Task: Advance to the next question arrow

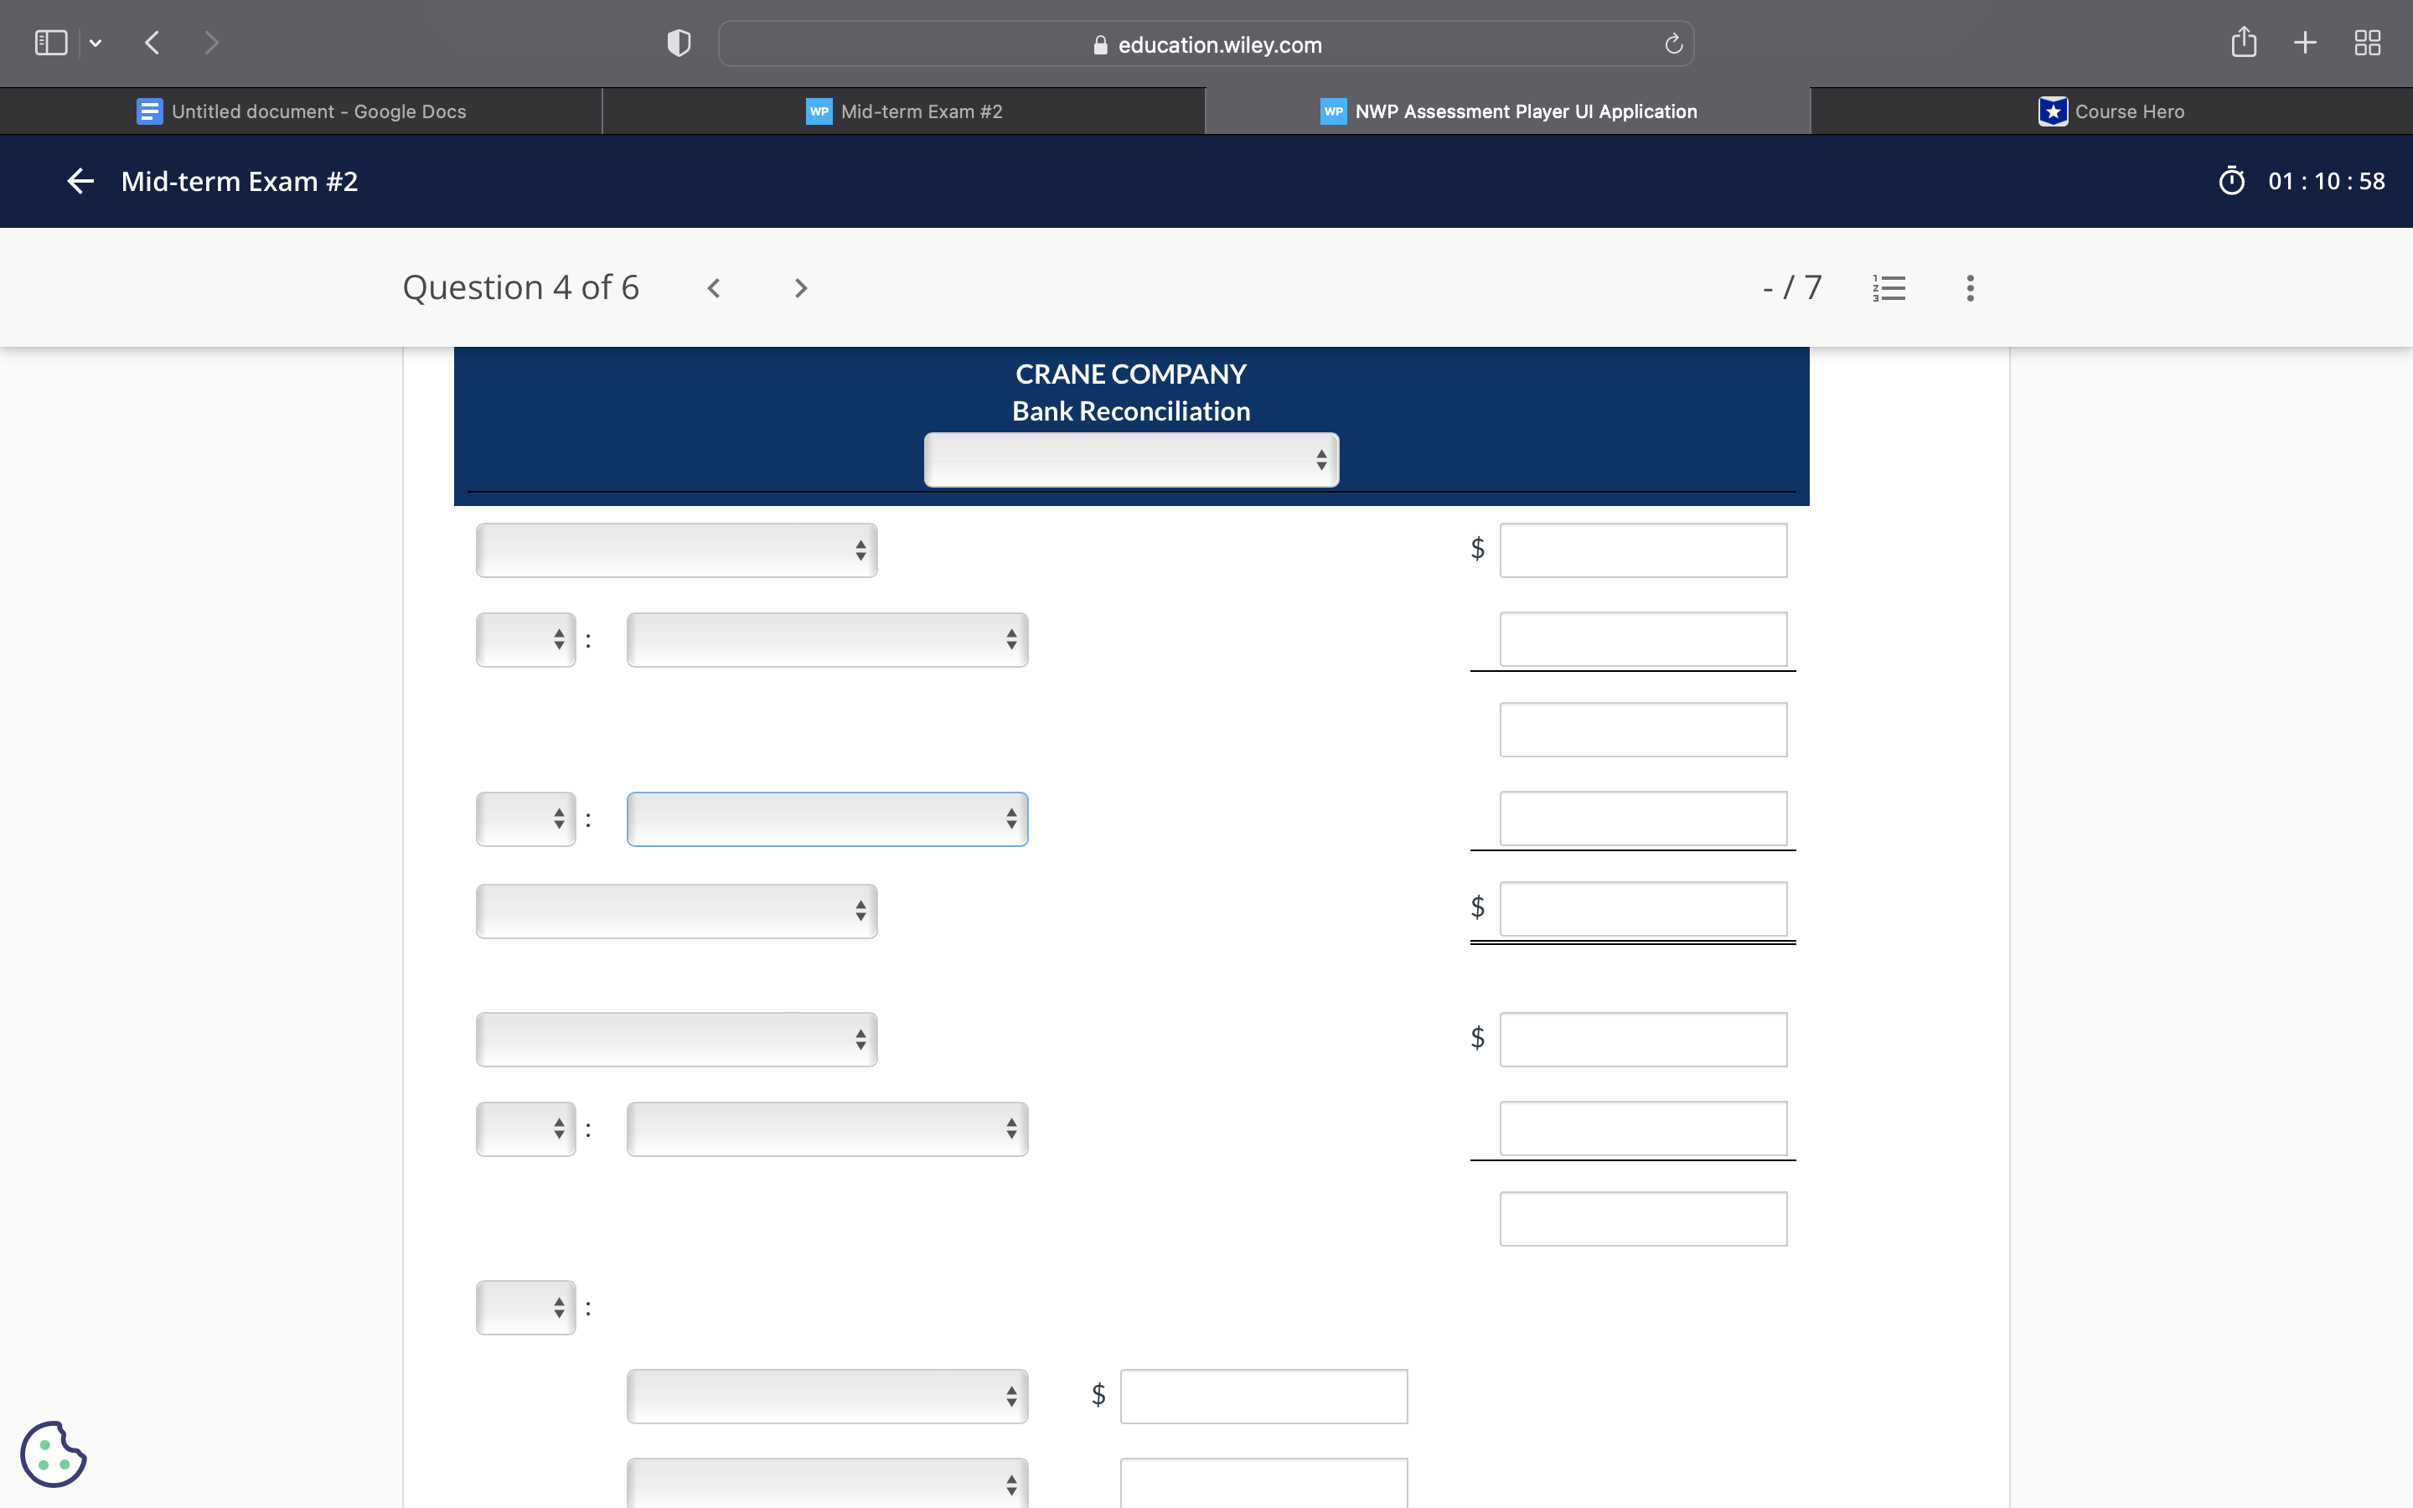Action: (799, 287)
